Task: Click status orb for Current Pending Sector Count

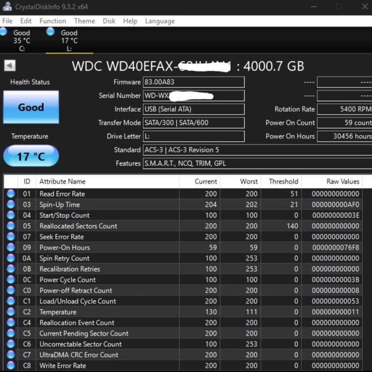Action: (11, 333)
